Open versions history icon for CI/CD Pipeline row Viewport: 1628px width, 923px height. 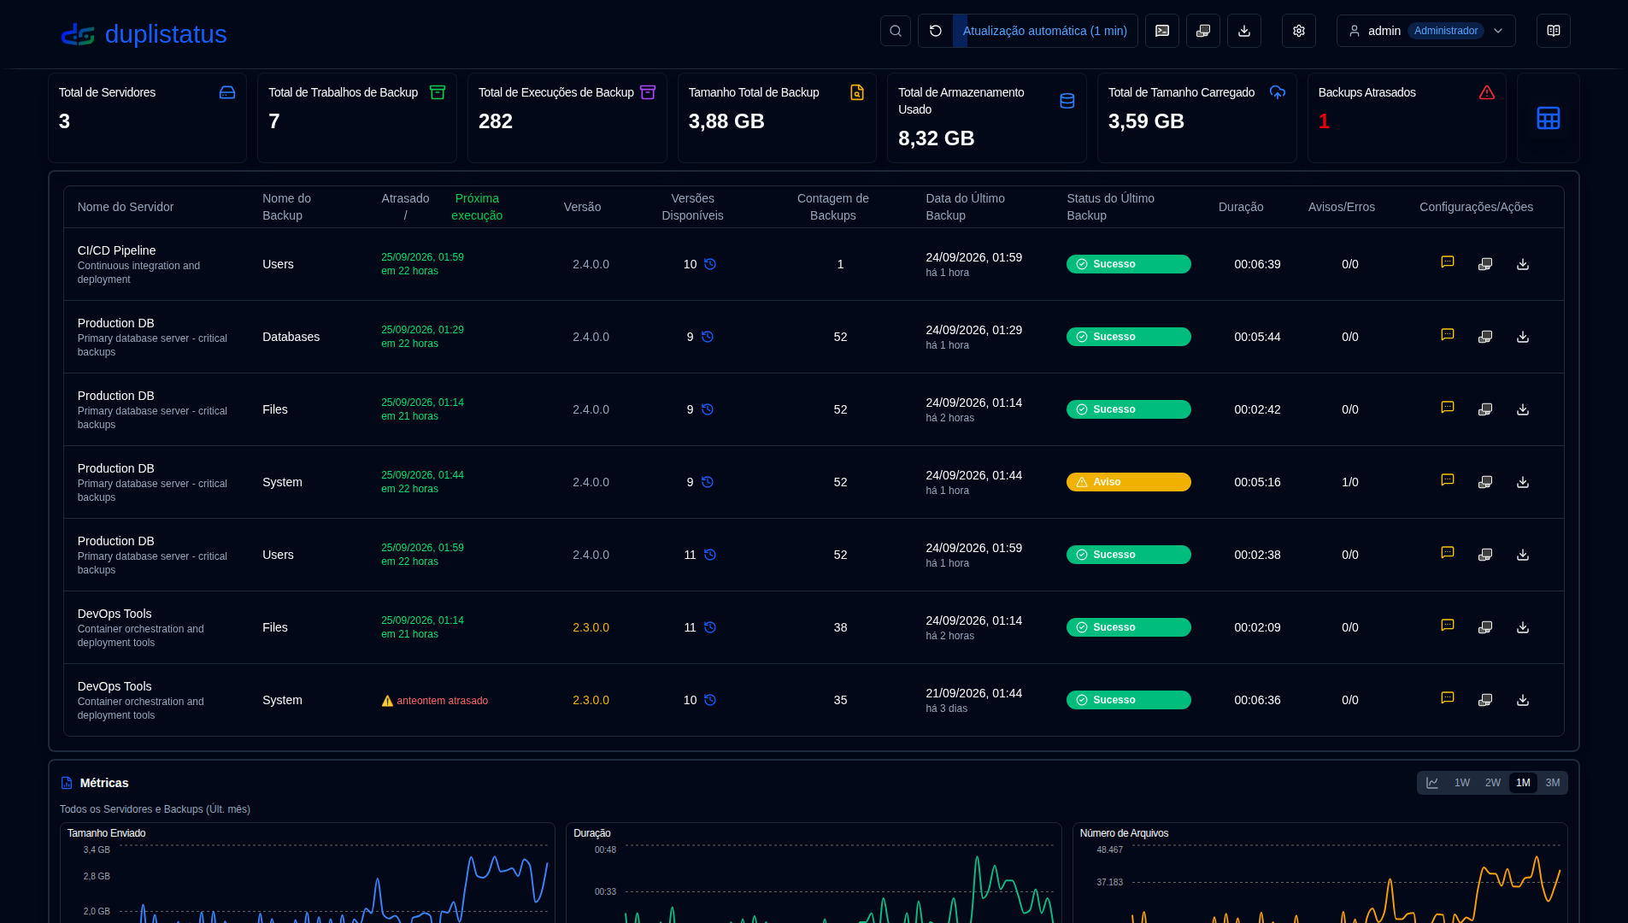(x=710, y=264)
